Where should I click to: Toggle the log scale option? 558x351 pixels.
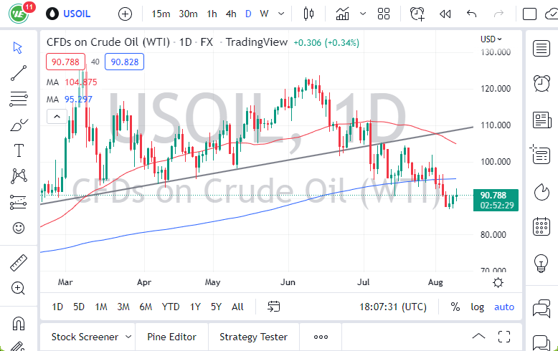[x=477, y=307]
